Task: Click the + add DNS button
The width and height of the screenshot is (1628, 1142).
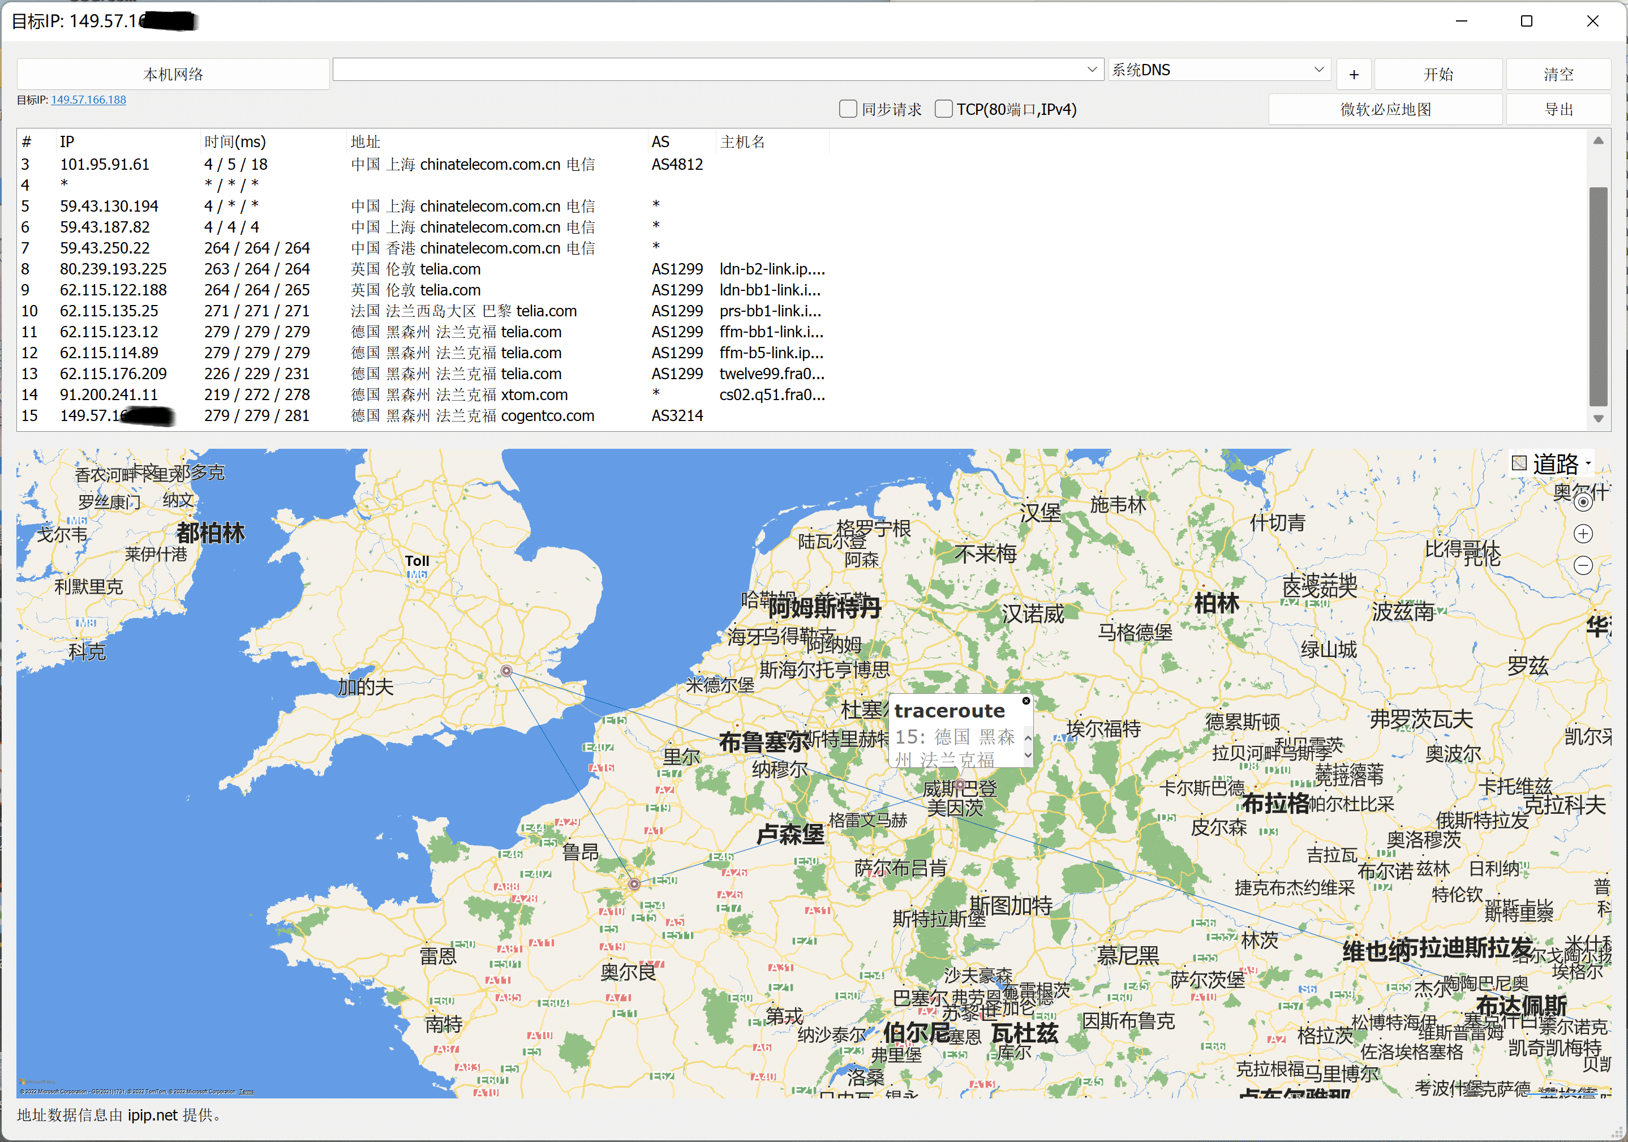Action: 1354,74
